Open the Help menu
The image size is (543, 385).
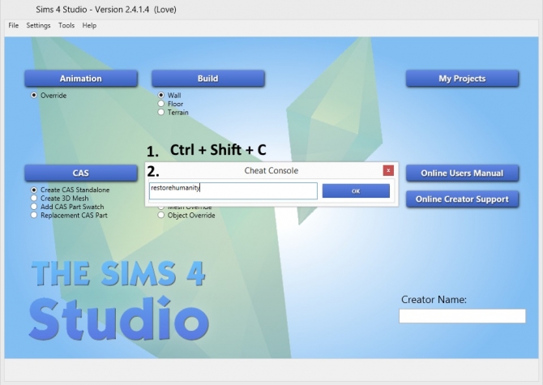click(89, 26)
